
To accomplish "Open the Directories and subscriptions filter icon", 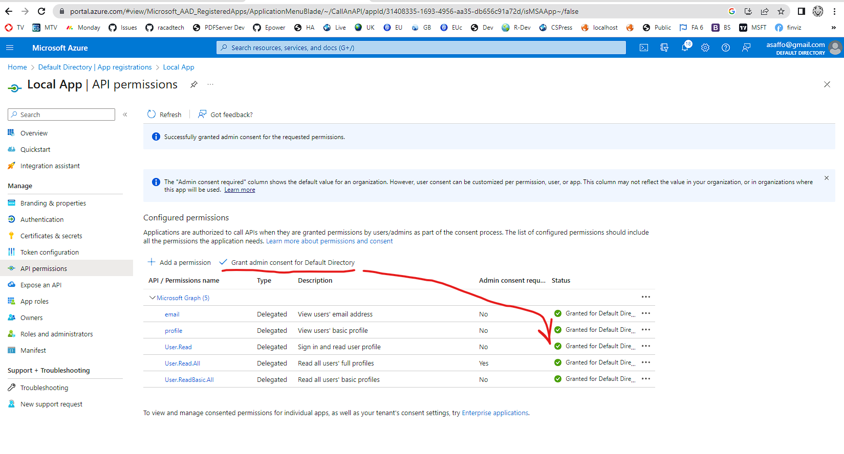I will [664, 48].
